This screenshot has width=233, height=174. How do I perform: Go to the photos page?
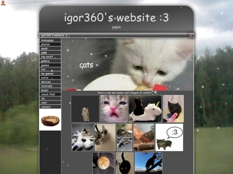click(x=50, y=44)
